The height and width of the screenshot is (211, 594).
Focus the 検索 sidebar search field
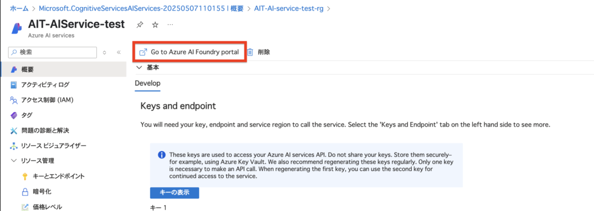[x=53, y=53]
